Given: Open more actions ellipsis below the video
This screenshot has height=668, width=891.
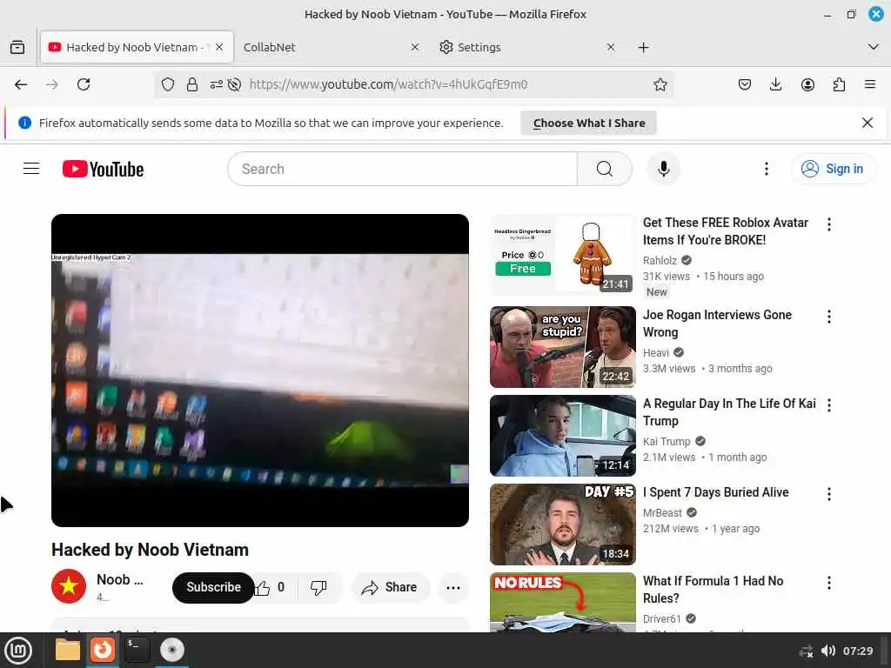Looking at the screenshot, I should tap(453, 588).
